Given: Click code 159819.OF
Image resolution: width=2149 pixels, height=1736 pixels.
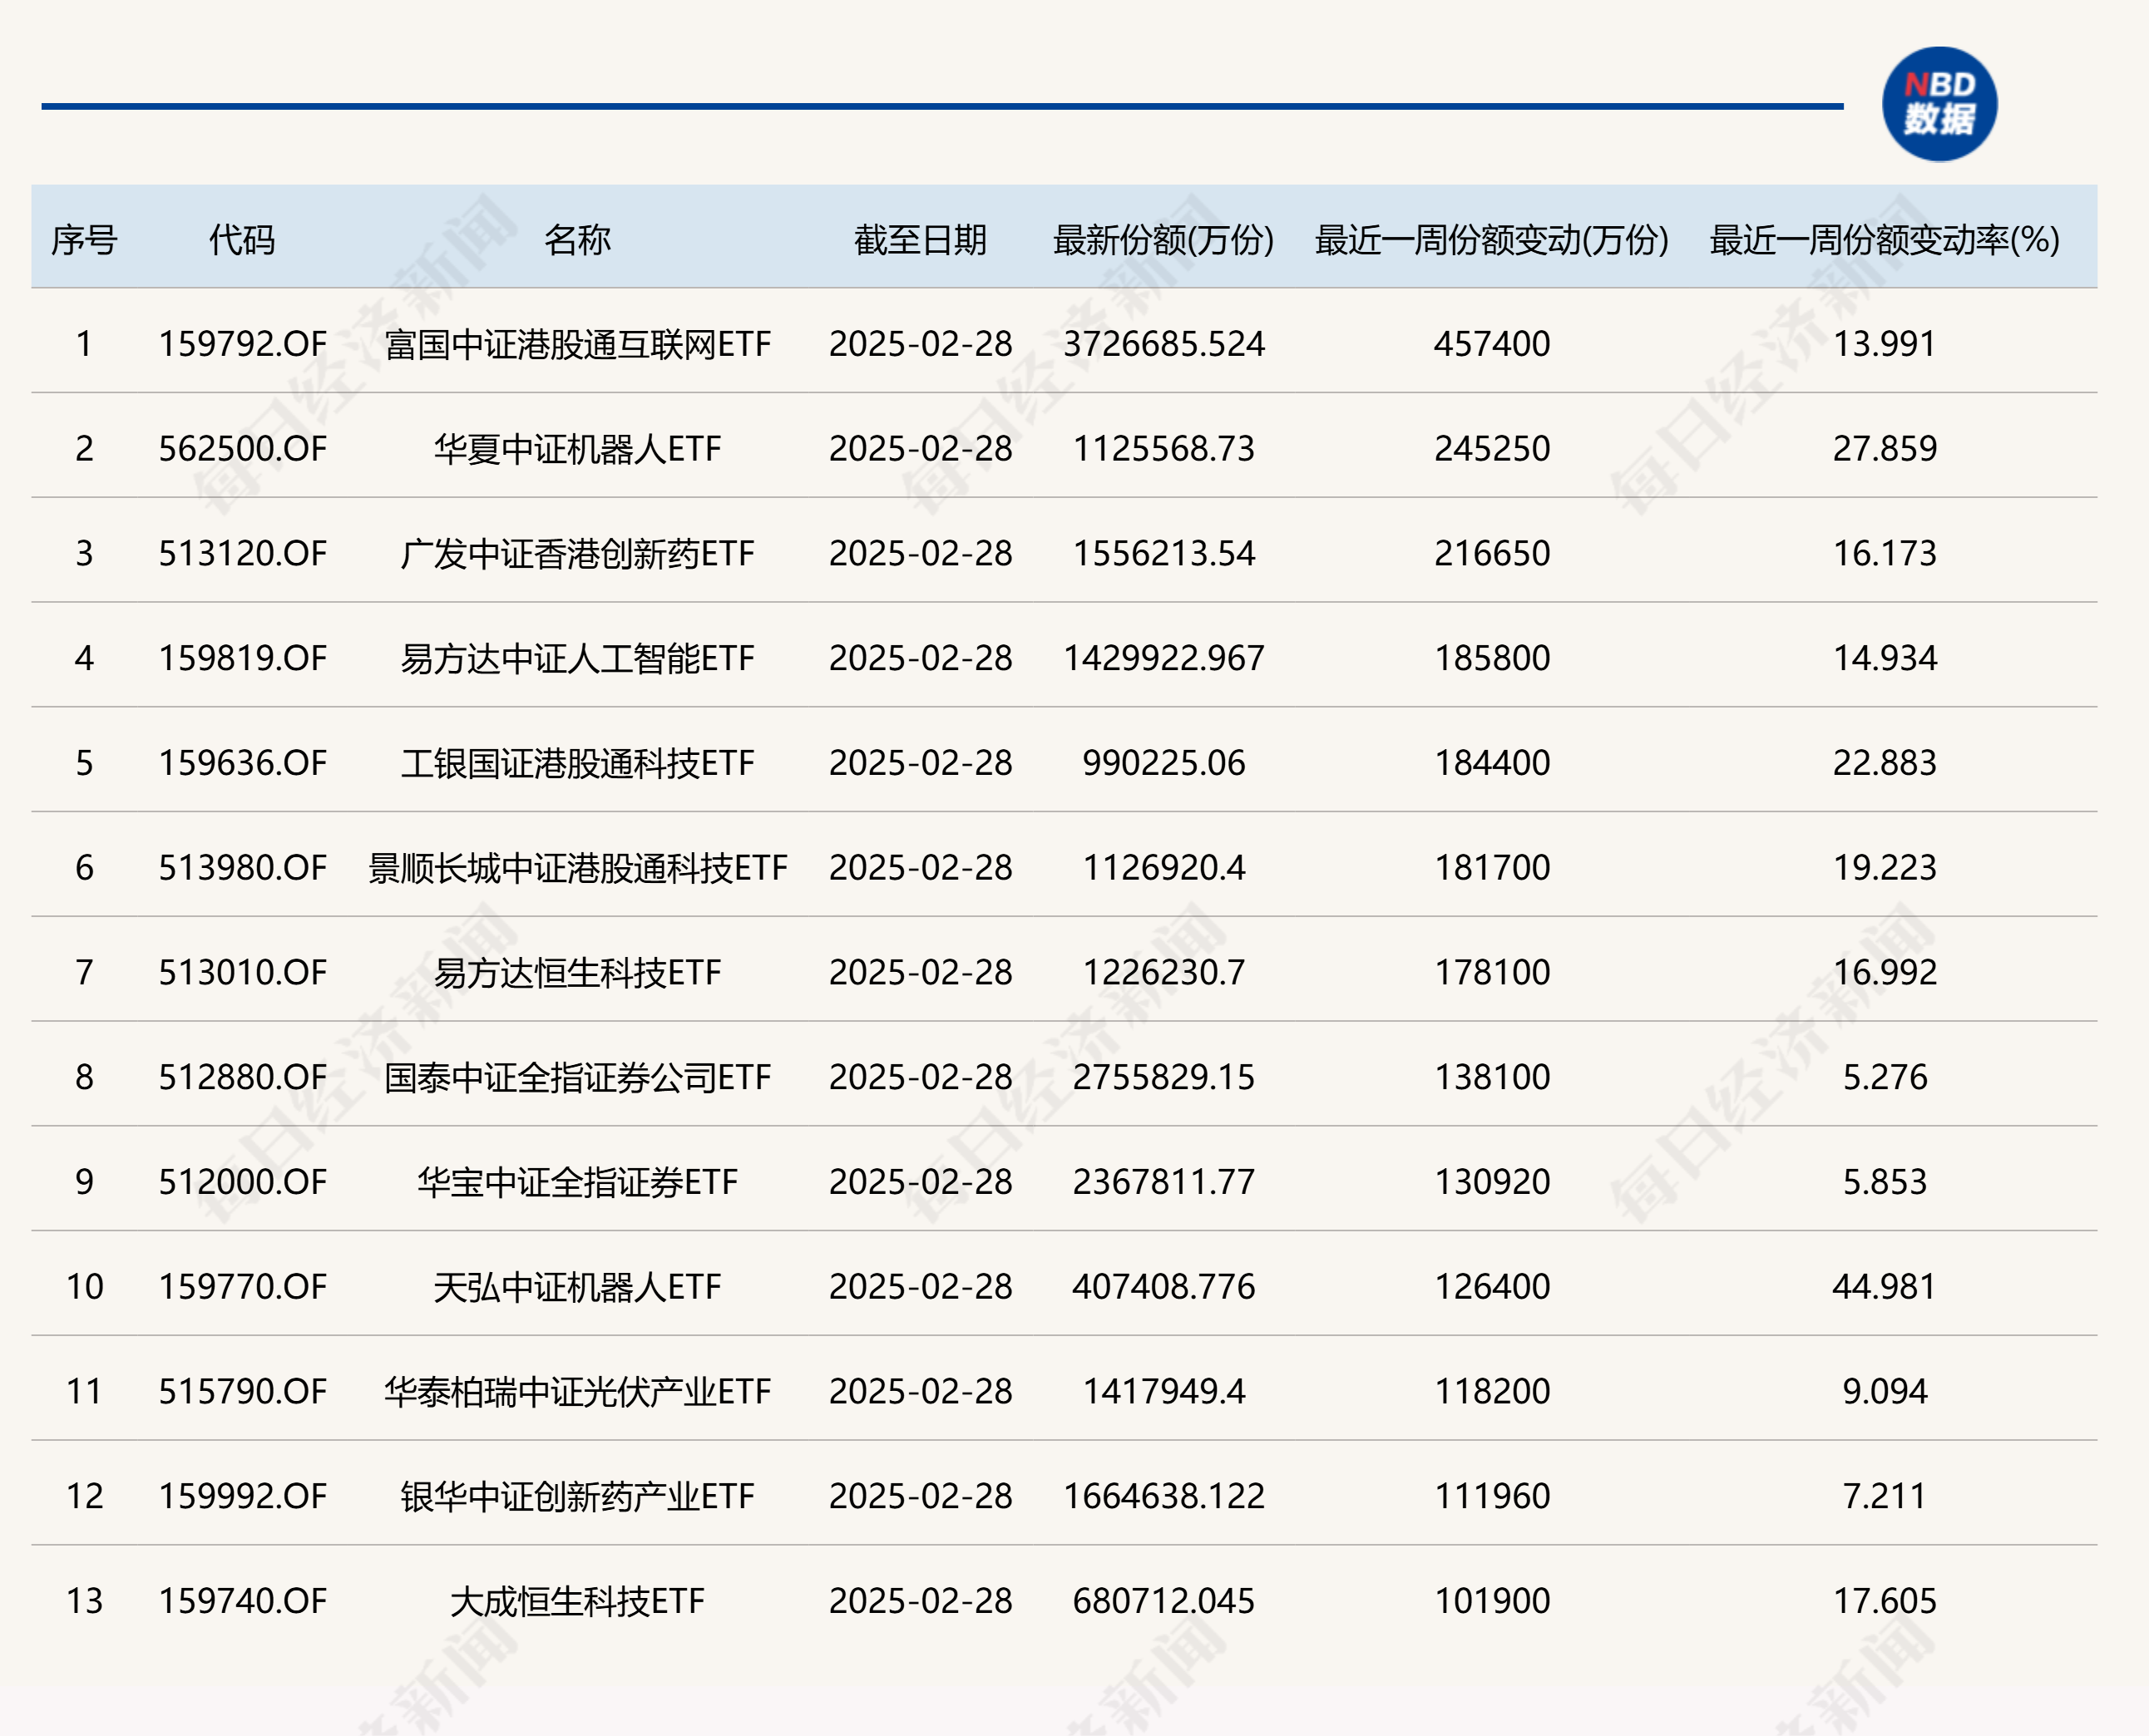Looking at the screenshot, I should tap(242, 659).
